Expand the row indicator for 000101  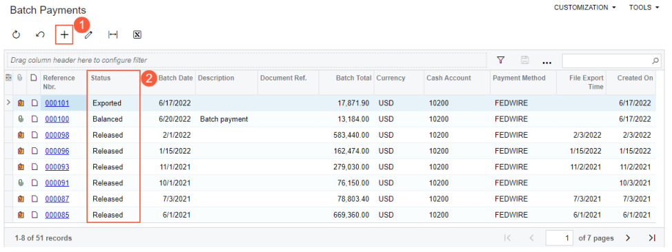click(x=8, y=103)
